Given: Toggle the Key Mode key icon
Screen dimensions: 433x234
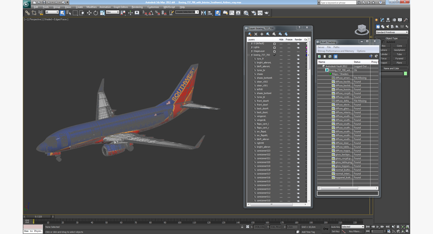Looking at the screenshot, I should click(326, 229).
